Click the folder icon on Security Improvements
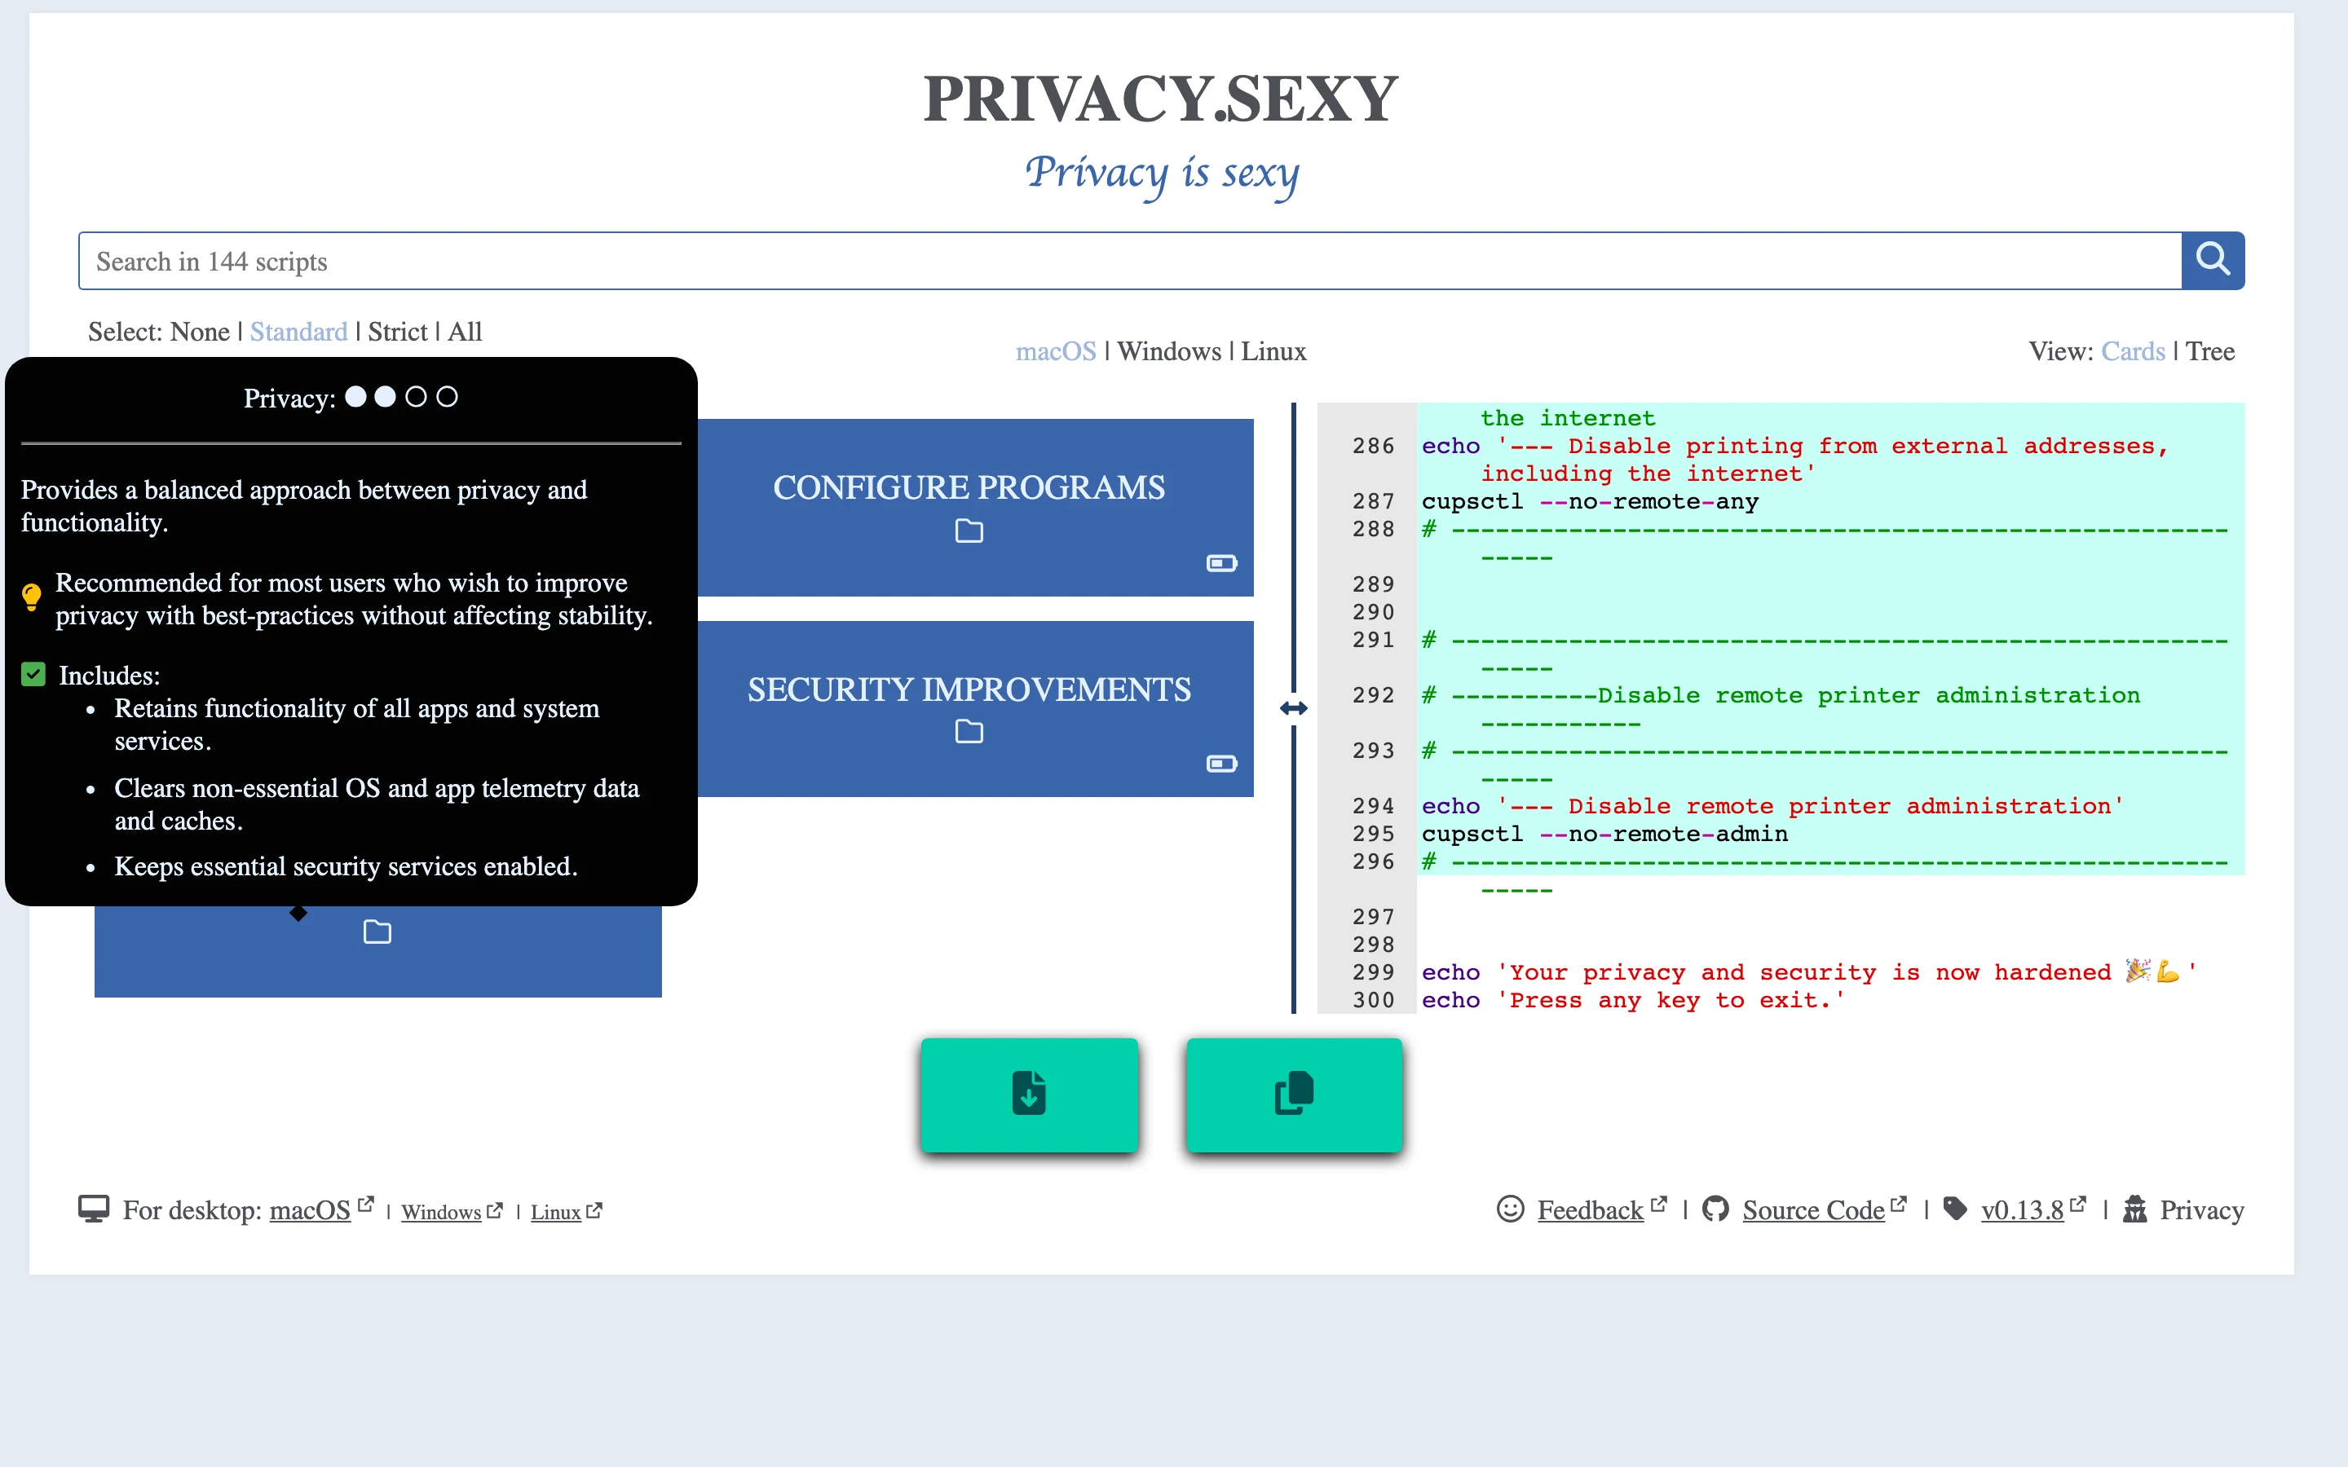Viewport: 2348px width, 1467px height. (x=969, y=732)
